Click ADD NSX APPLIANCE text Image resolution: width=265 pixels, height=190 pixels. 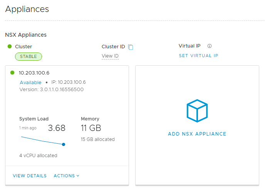pos(197,134)
